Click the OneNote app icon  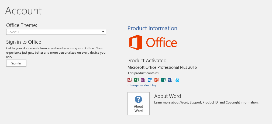tap(143, 80)
